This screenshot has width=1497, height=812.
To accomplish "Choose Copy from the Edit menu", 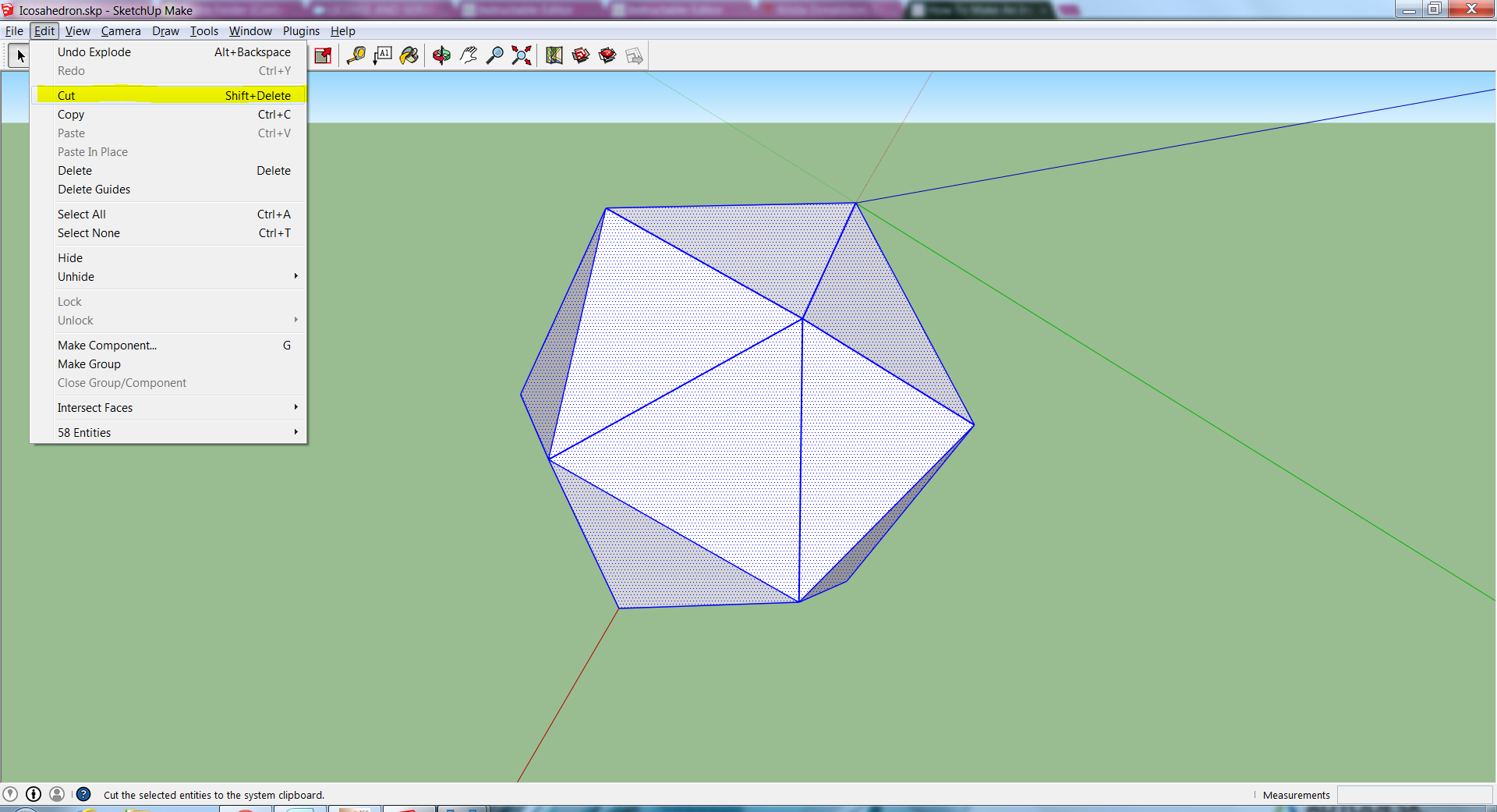I will (x=168, y=115).
